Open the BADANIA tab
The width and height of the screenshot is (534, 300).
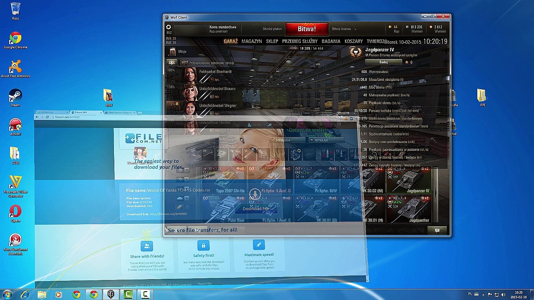coord(331,42)
